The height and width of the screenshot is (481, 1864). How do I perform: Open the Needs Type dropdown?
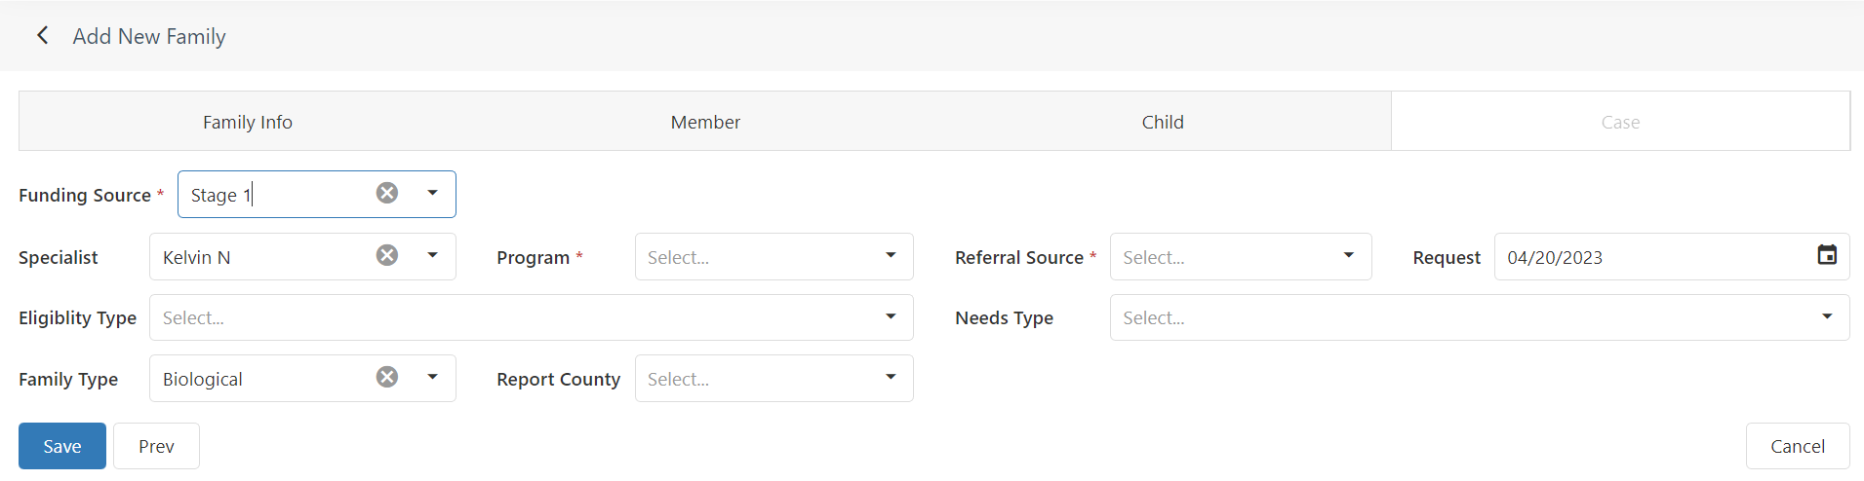point(1480,317)
